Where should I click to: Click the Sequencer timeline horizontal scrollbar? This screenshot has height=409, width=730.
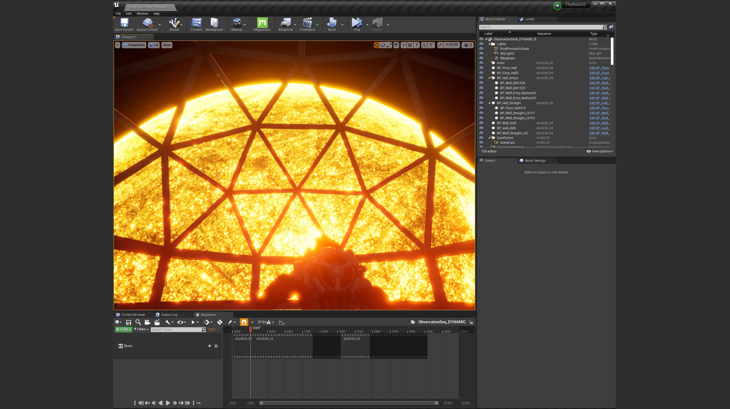[x=349, y=403]
